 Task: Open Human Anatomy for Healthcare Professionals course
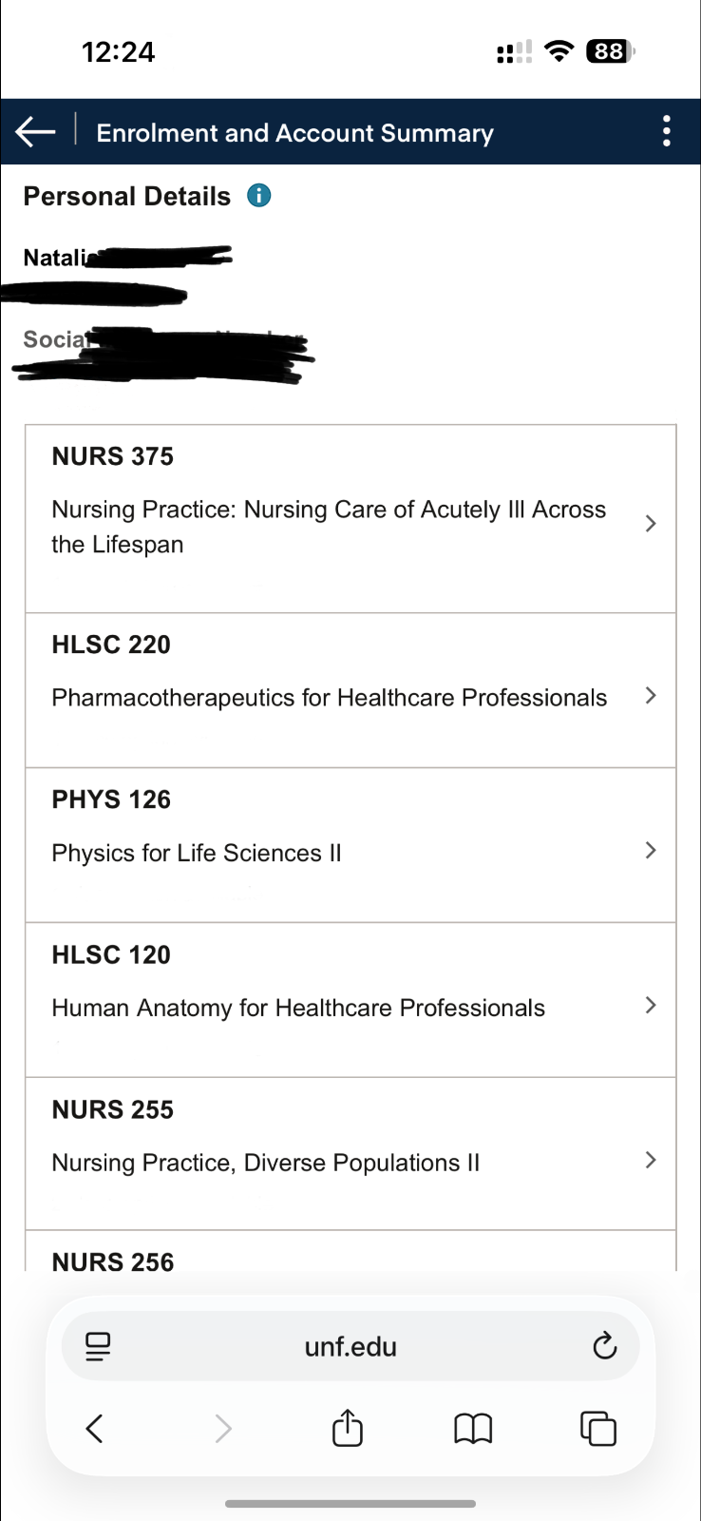(x=298, y=1008)
